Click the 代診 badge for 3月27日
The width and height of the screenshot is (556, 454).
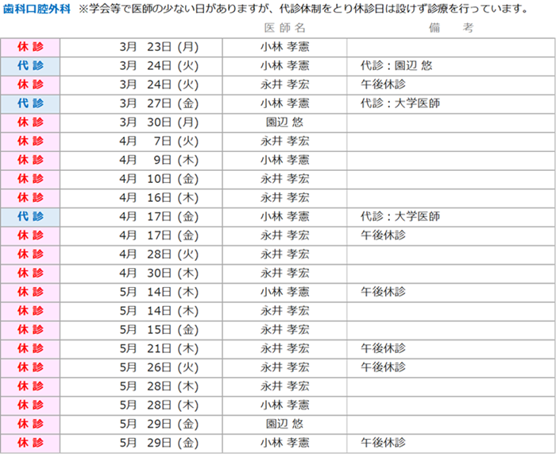tap(31, 103)
